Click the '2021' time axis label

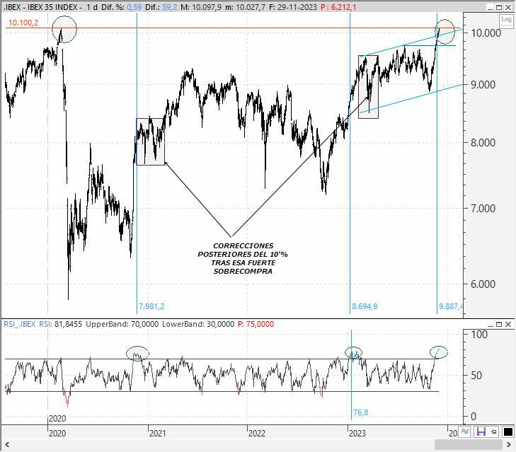tap(157, 433)
